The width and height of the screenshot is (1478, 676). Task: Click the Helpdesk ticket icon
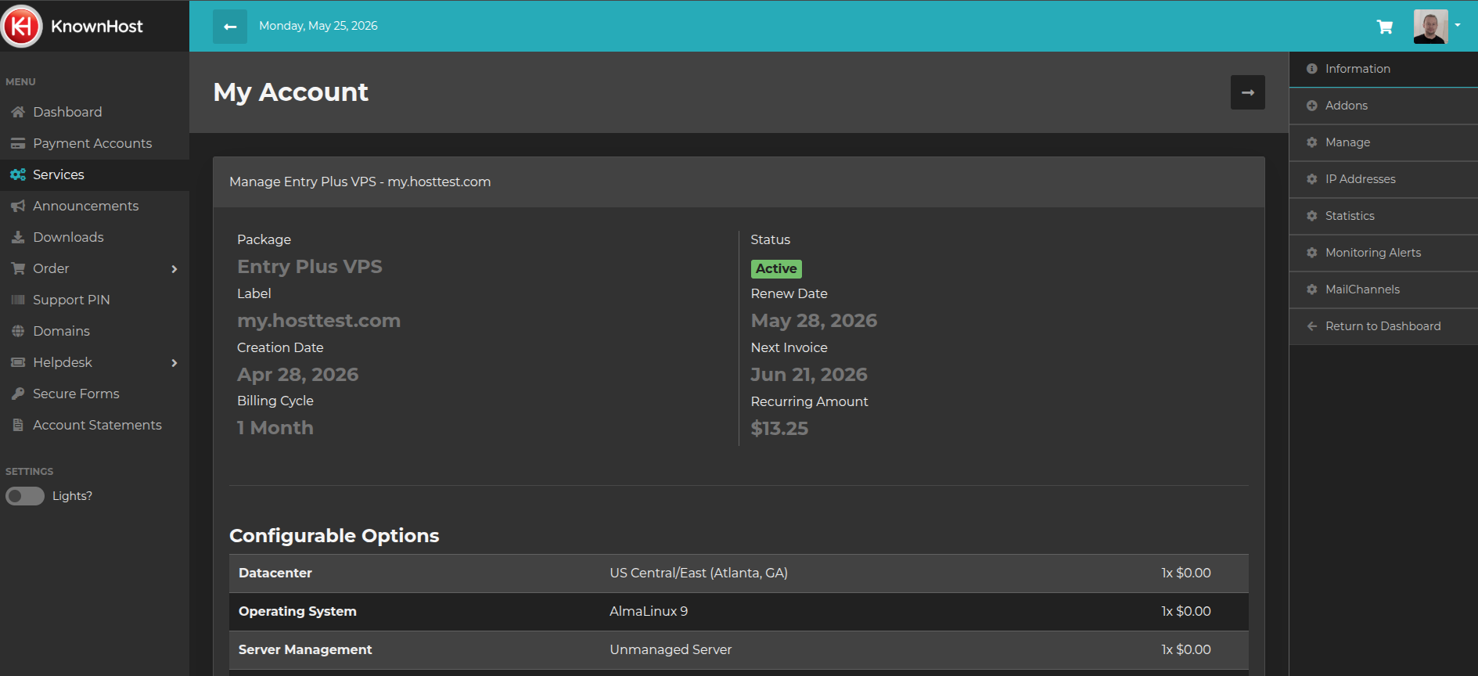tap(18, 362)
